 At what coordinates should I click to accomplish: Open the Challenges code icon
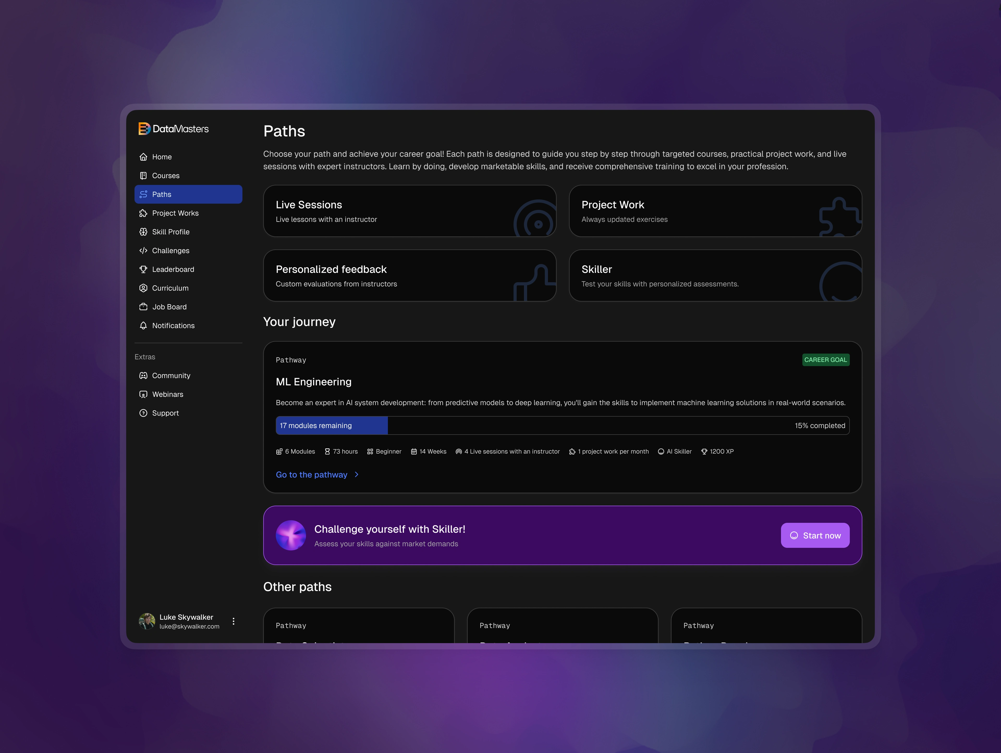click(143, 250)
